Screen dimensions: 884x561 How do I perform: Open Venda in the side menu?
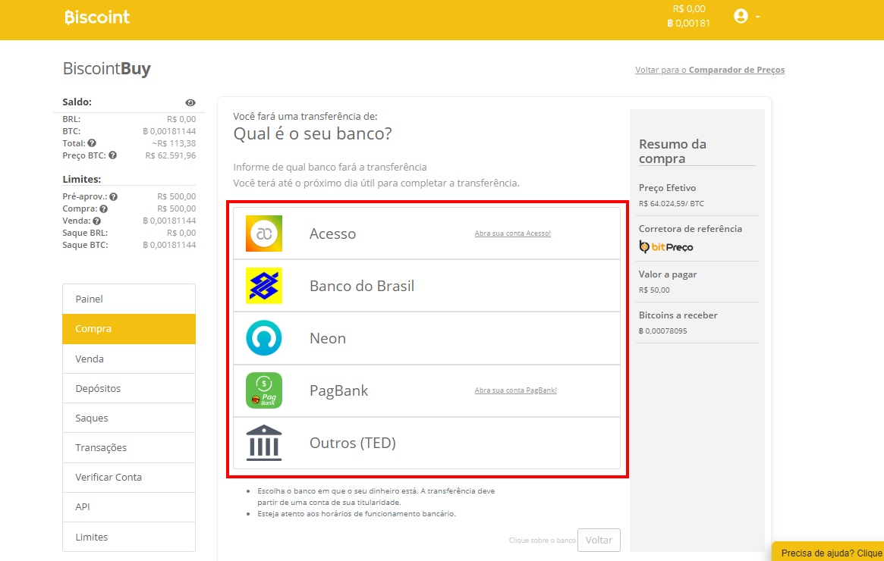click(129, 359)
